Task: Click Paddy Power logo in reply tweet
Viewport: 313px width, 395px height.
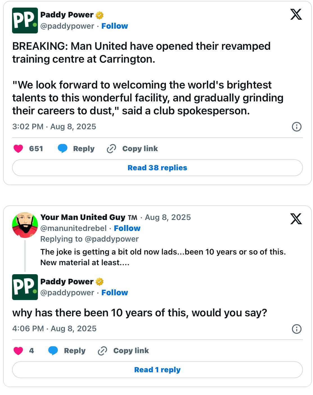Action: [25, 287]
